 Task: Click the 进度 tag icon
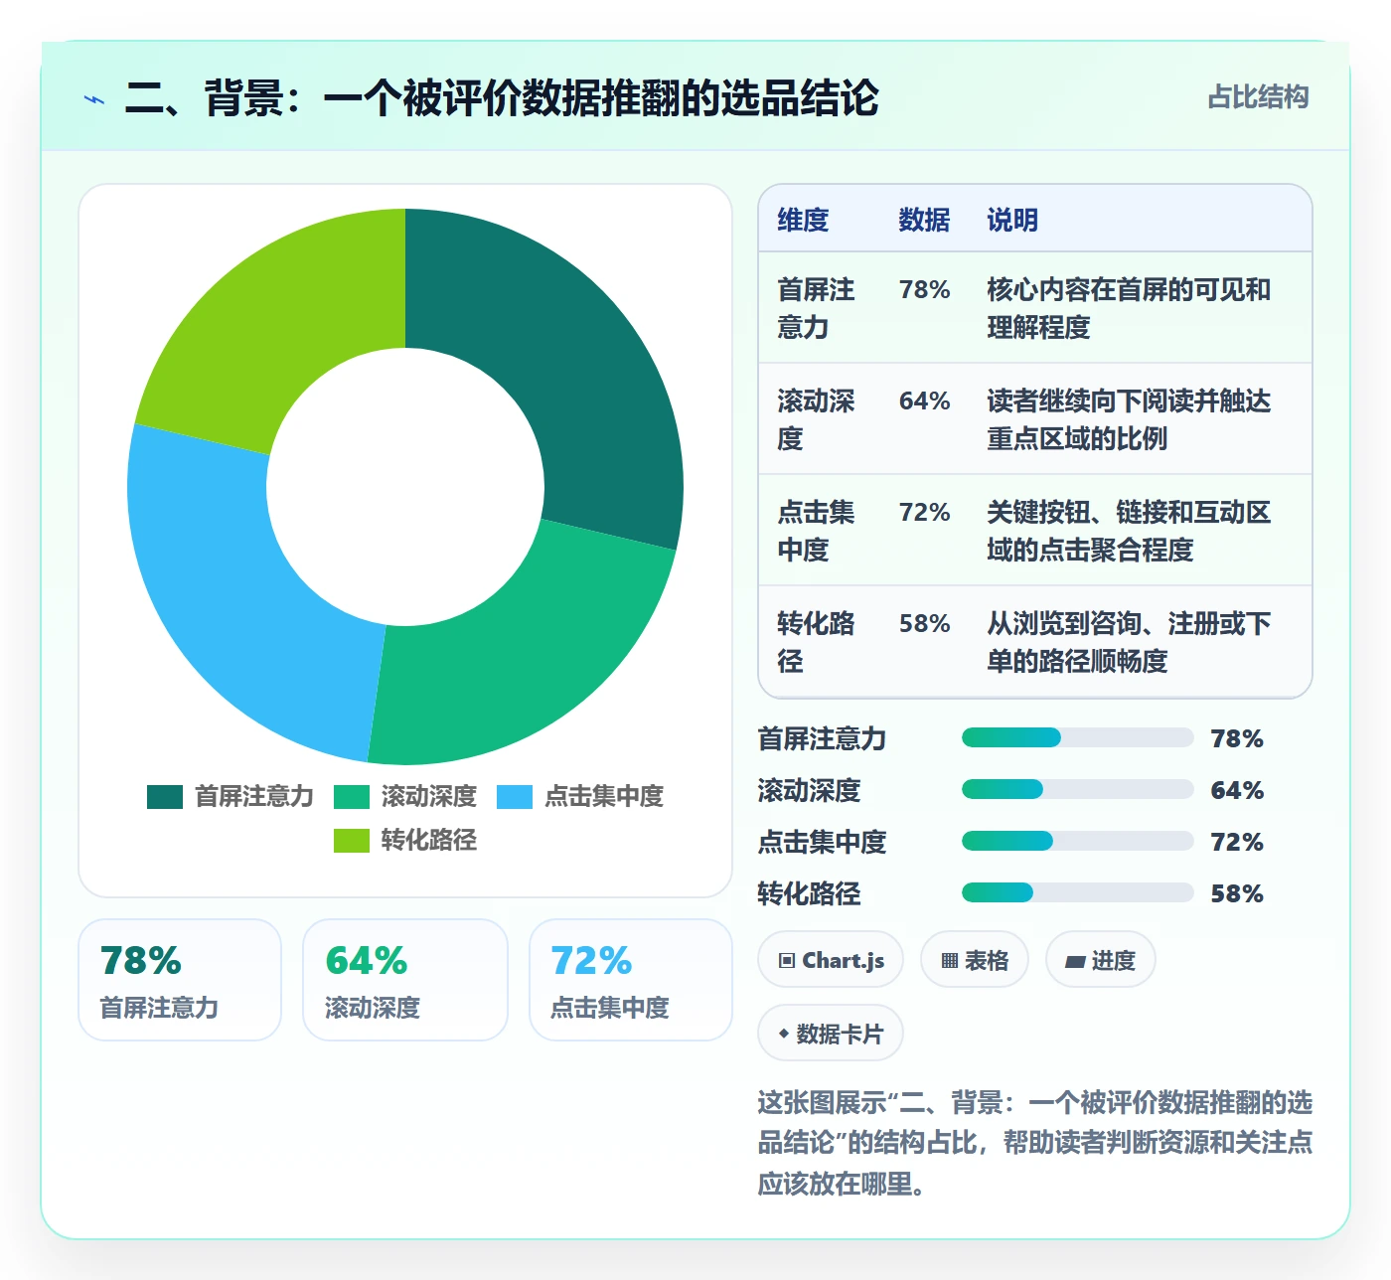click(1075, 961)
